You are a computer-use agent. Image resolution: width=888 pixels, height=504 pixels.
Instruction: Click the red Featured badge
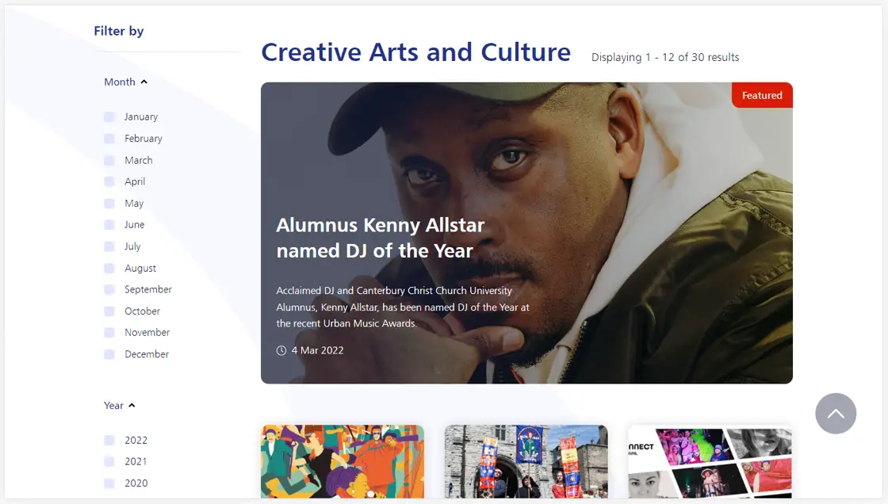[762, 95]
